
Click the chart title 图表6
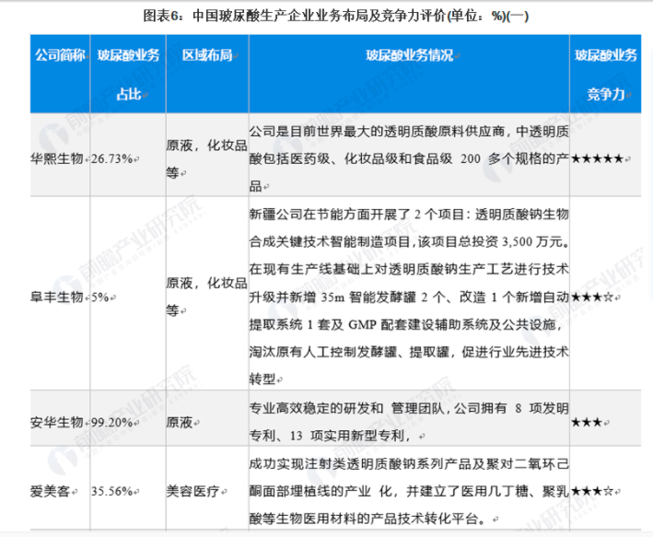point(336,16)
